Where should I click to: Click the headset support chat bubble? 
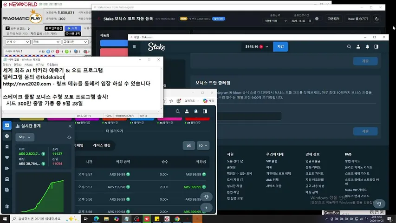(x=206, y=197)
